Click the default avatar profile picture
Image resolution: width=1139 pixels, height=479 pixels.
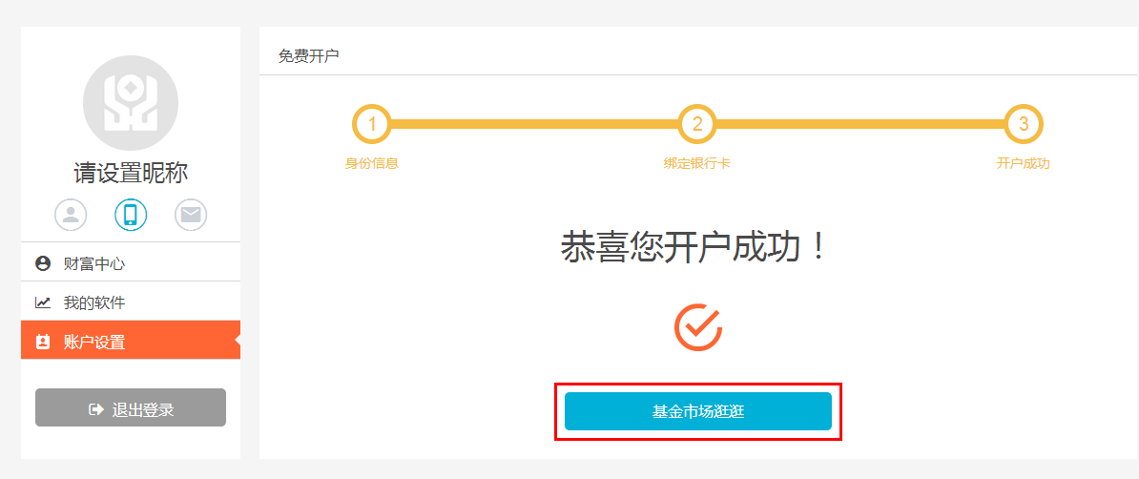(x=131, y=103)
